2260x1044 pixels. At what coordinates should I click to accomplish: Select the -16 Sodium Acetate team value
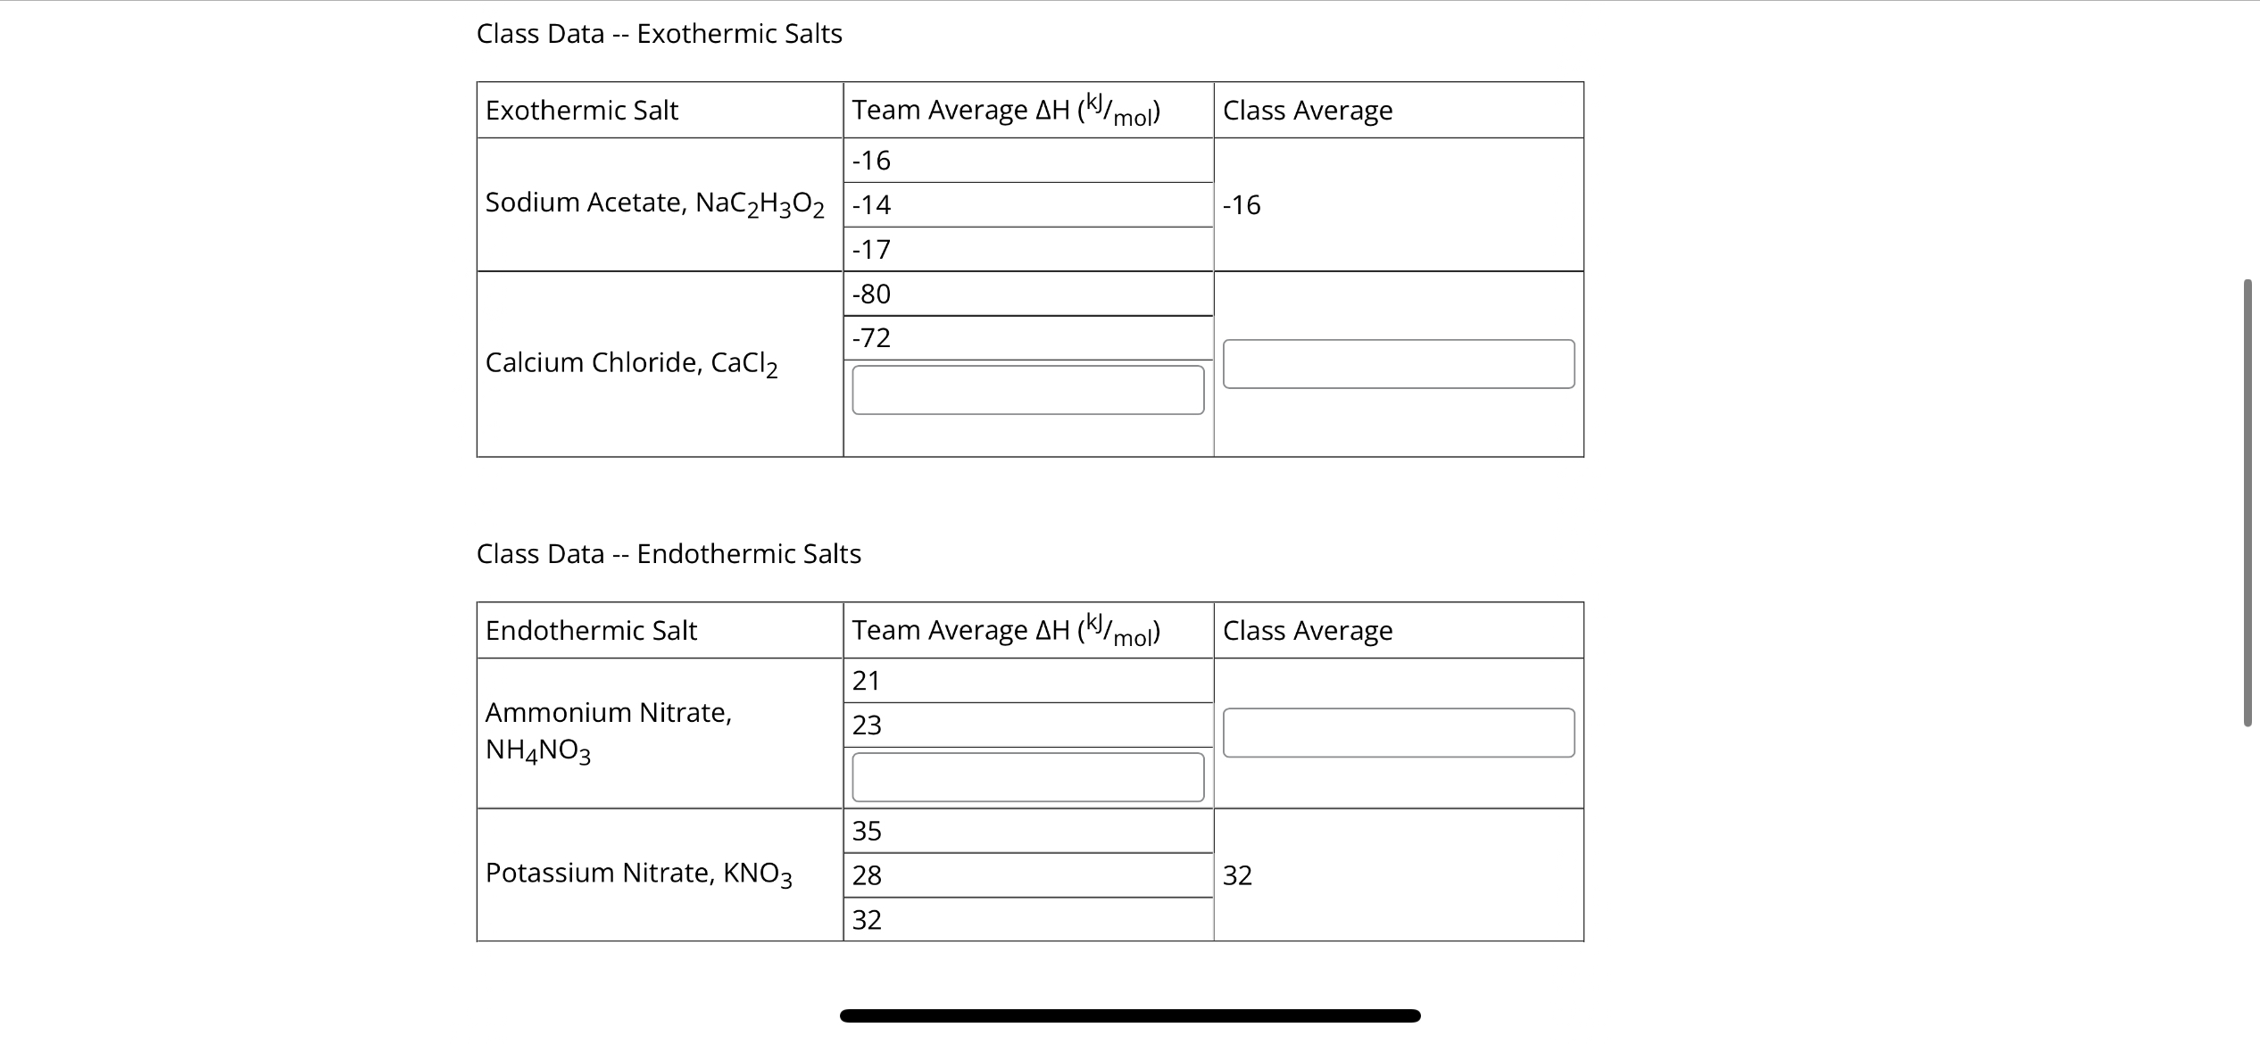click(x=869, y=161)
